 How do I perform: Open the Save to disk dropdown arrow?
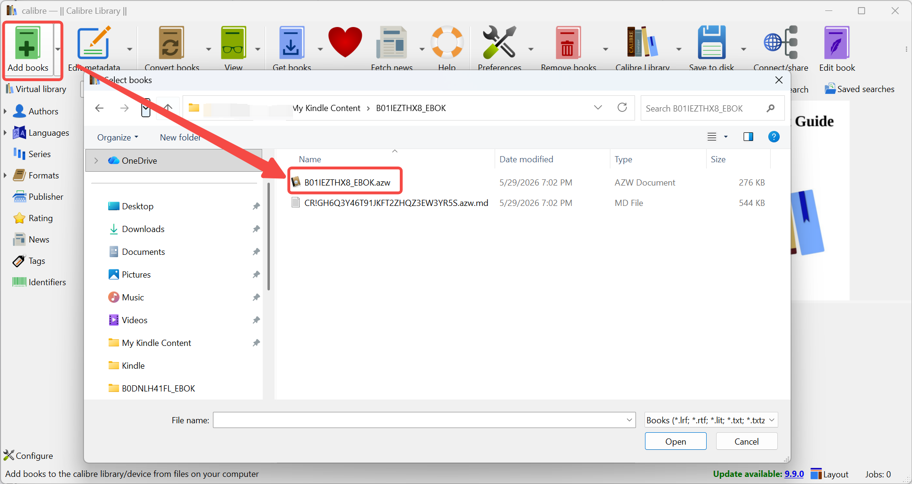pyautogui.click(x=743, y=48)
